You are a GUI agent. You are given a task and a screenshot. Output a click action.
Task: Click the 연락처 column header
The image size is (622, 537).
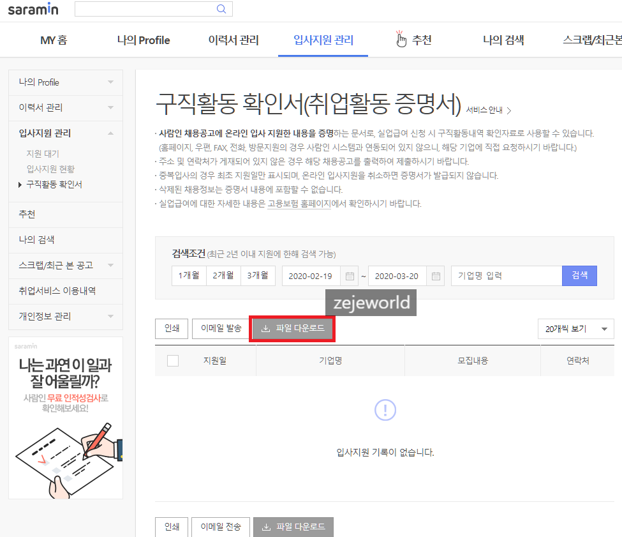(577, 361)
